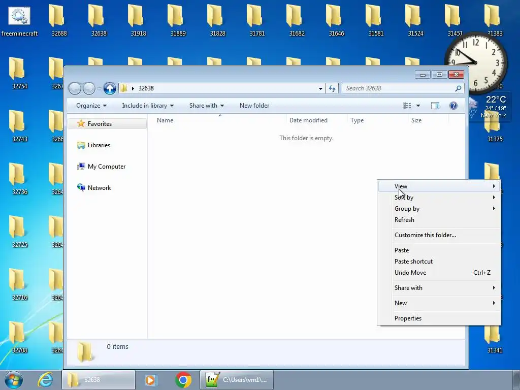Click the search magnifier icon
The height and width of the screenshot is (390, 520).
click(x=458, y=88)
